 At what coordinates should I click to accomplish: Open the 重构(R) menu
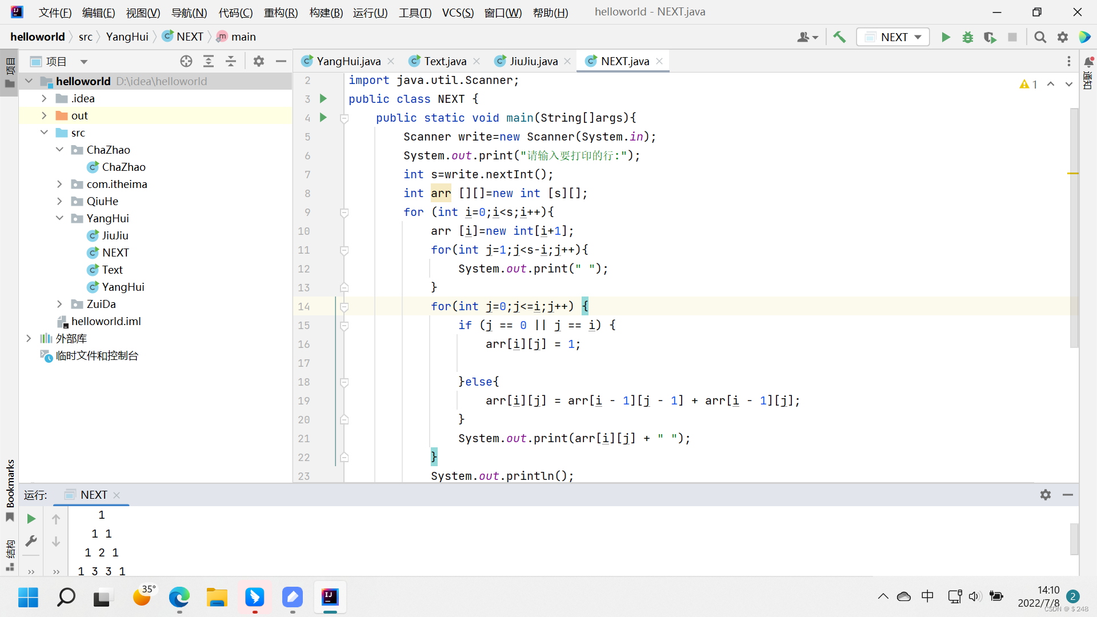[x=281, y=12]
